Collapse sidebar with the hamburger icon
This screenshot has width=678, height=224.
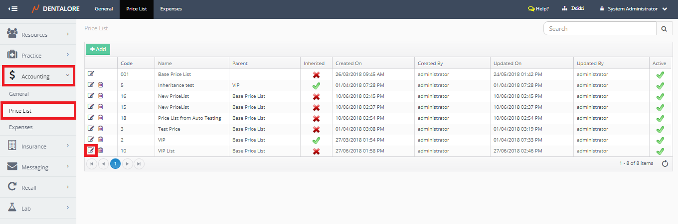tap(13, 9)
